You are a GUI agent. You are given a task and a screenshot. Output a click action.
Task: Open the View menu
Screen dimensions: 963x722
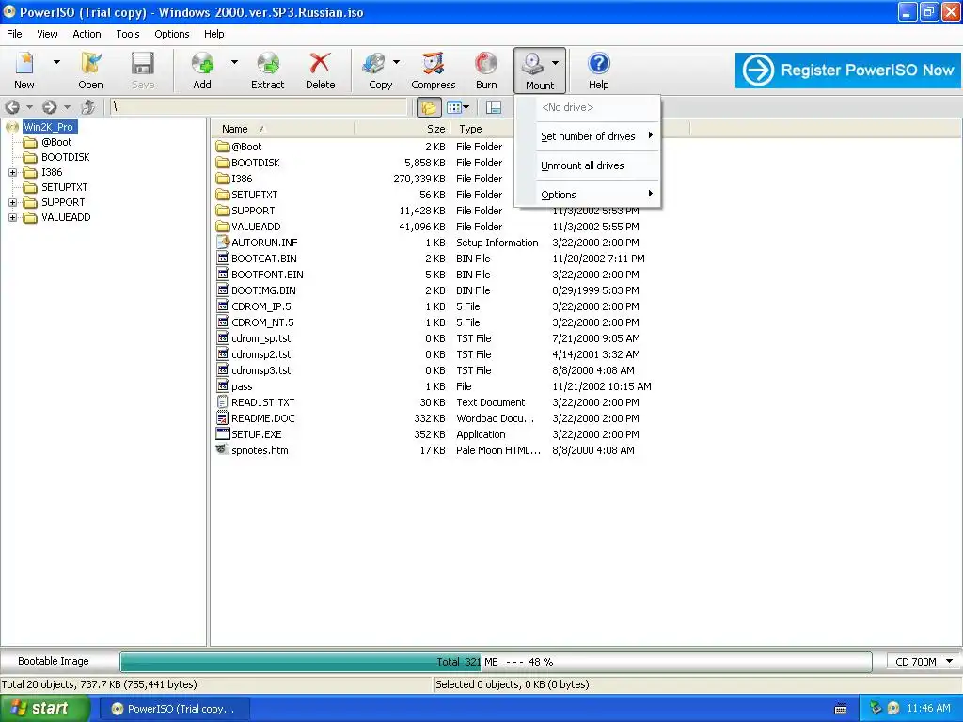click(47, 34)
